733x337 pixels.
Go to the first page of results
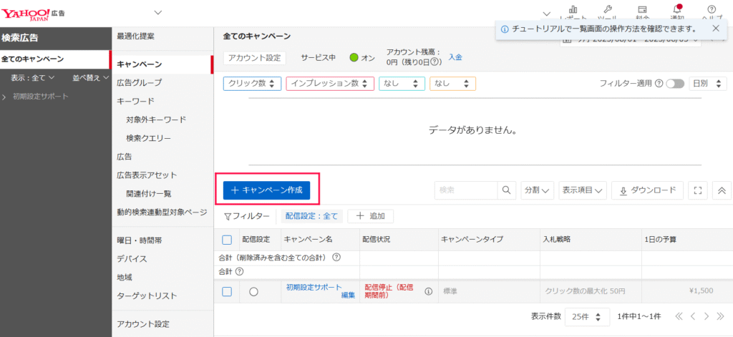tap(679, 316)
